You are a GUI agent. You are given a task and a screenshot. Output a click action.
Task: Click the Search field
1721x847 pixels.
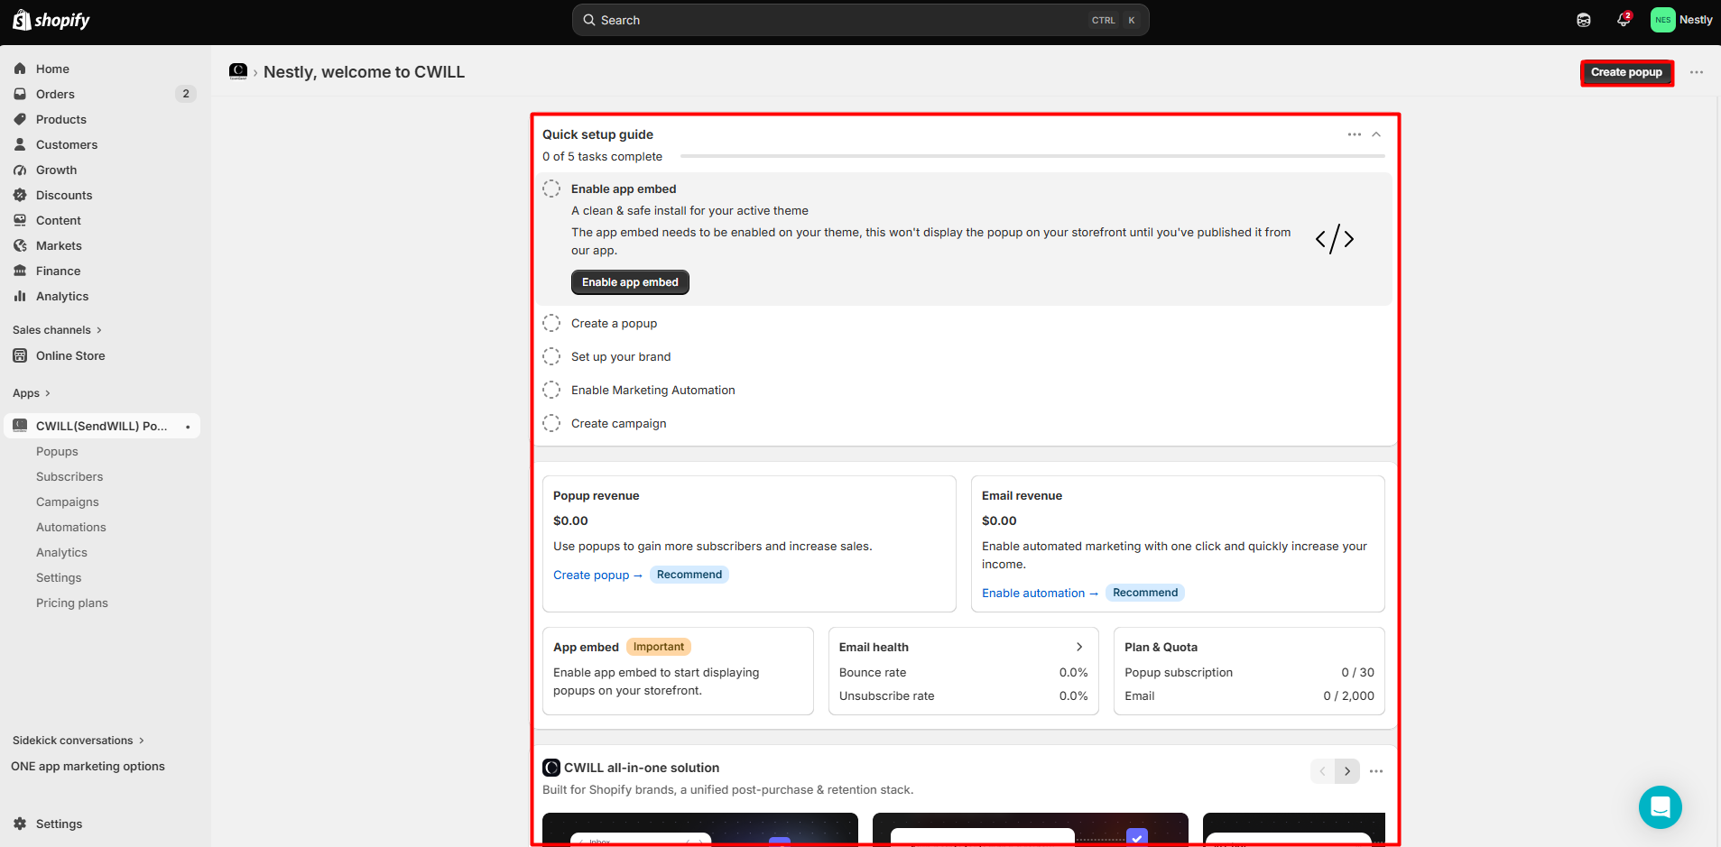tap(860, 20)
